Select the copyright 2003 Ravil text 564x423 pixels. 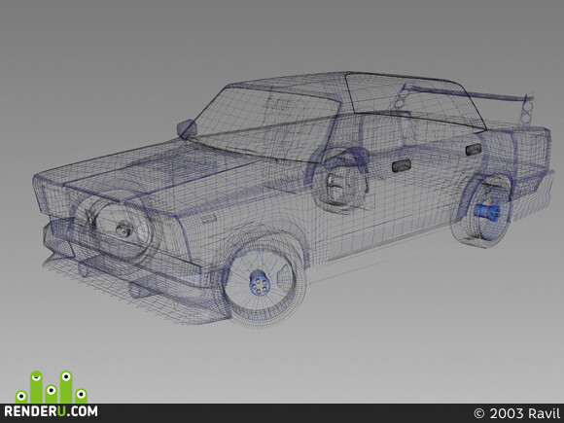click(517, 413)
